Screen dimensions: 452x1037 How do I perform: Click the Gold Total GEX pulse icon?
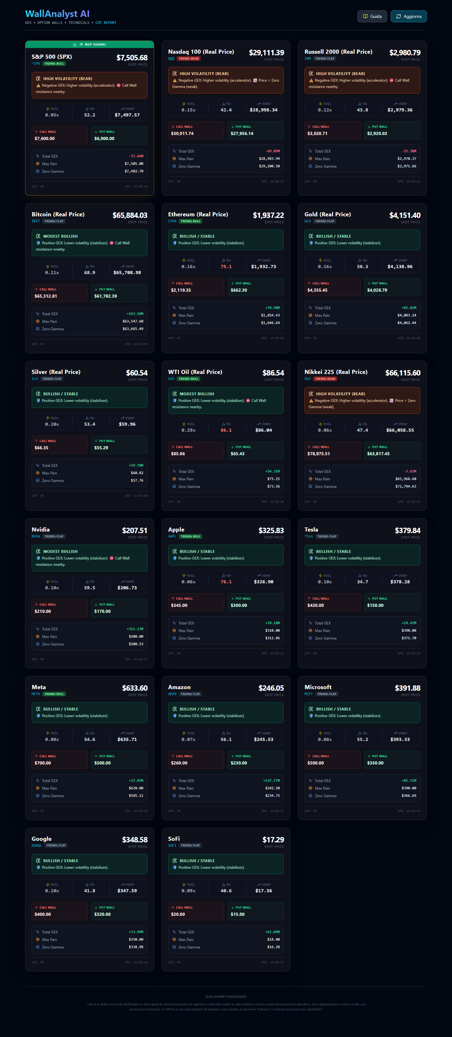pyautogui.click(x=310, y=308)
